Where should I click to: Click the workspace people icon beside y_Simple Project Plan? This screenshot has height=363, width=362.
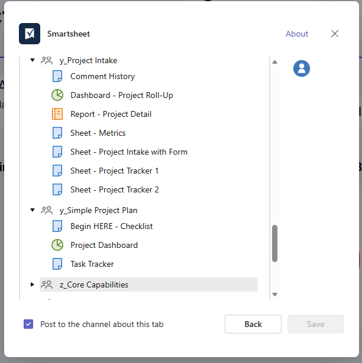click(x=47, y=210)
